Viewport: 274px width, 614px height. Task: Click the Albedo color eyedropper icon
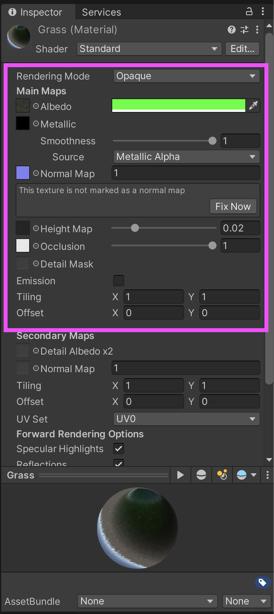[x=254, y=106]
